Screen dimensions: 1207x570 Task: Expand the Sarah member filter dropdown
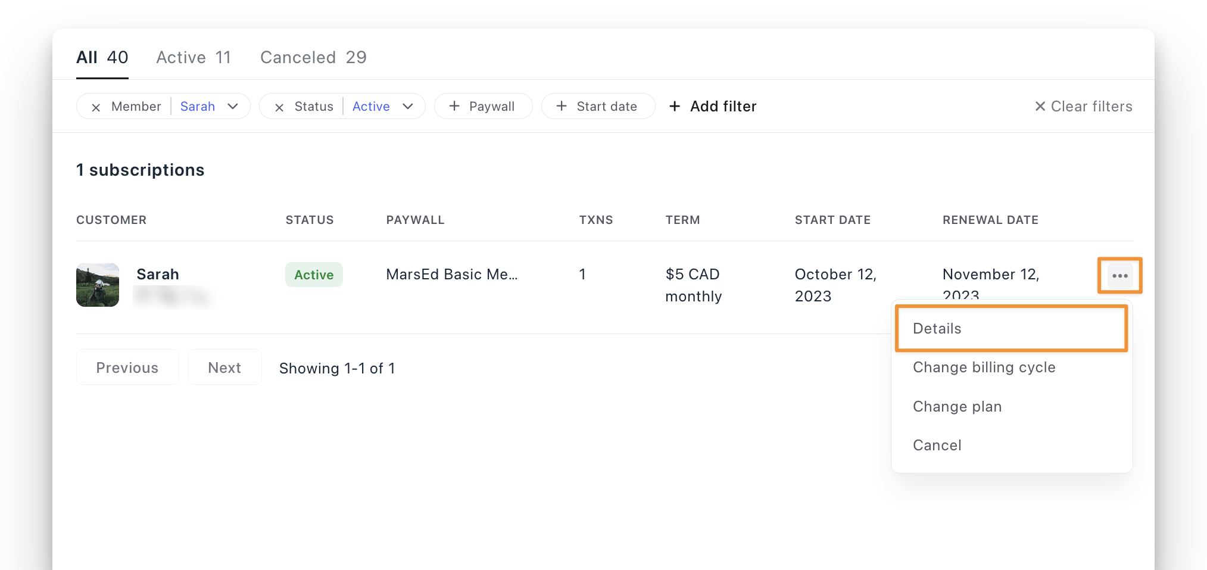233,106
